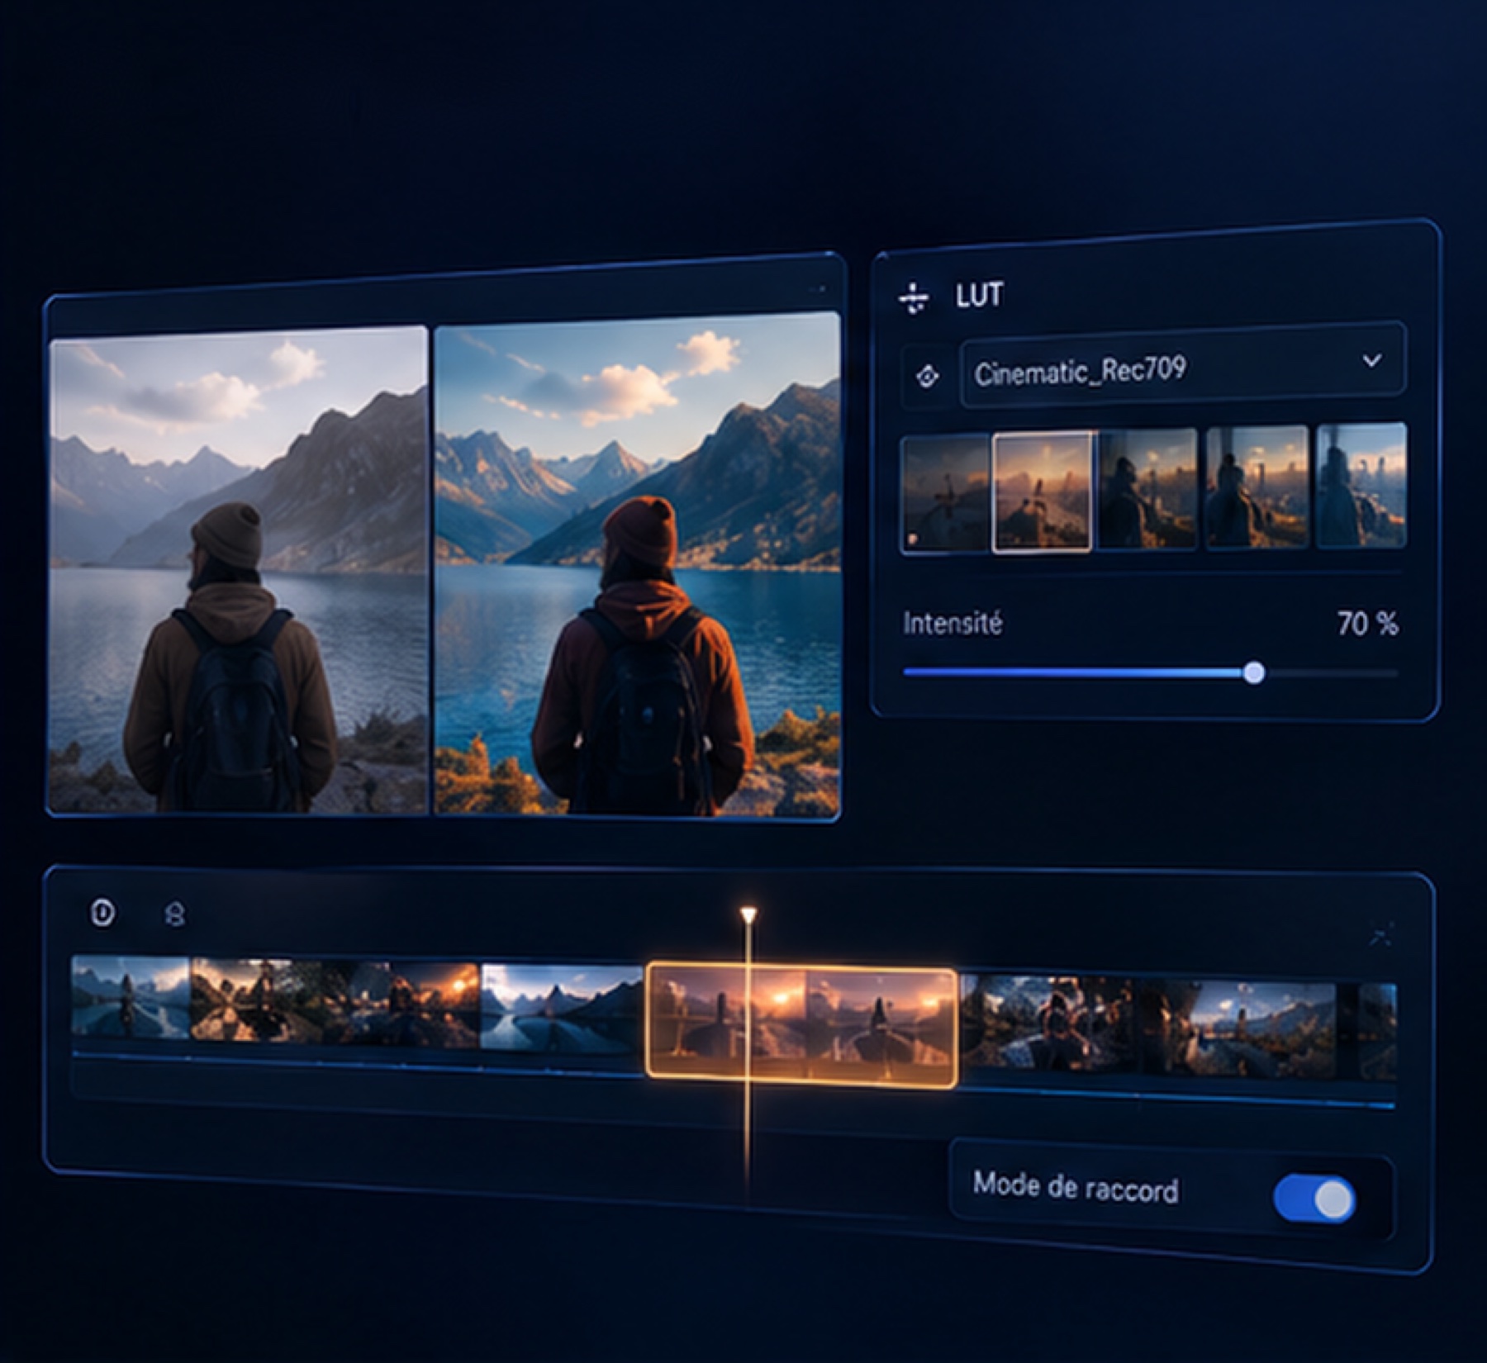Select the fifth LUT preset thumbnail

coord(1361,485)
